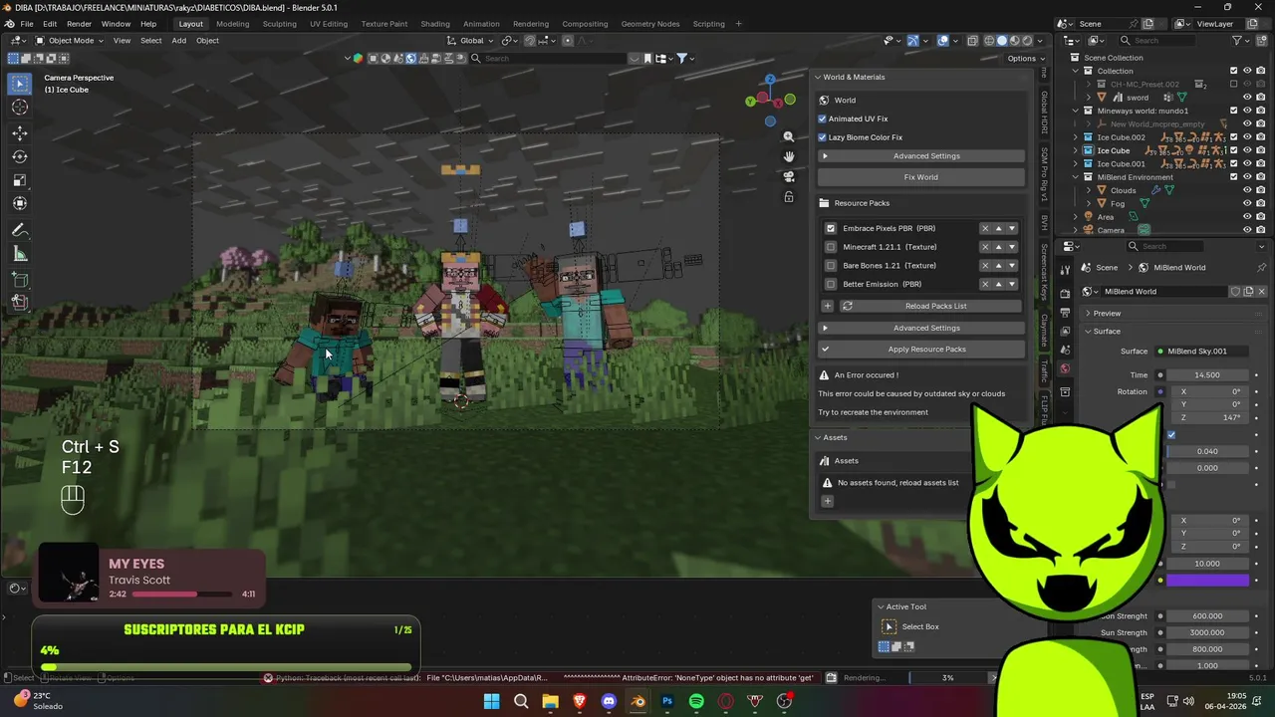Click the Z axis on navigation gizmo
This screenshot has width=1275, height=717.
(x=769, y=79)
